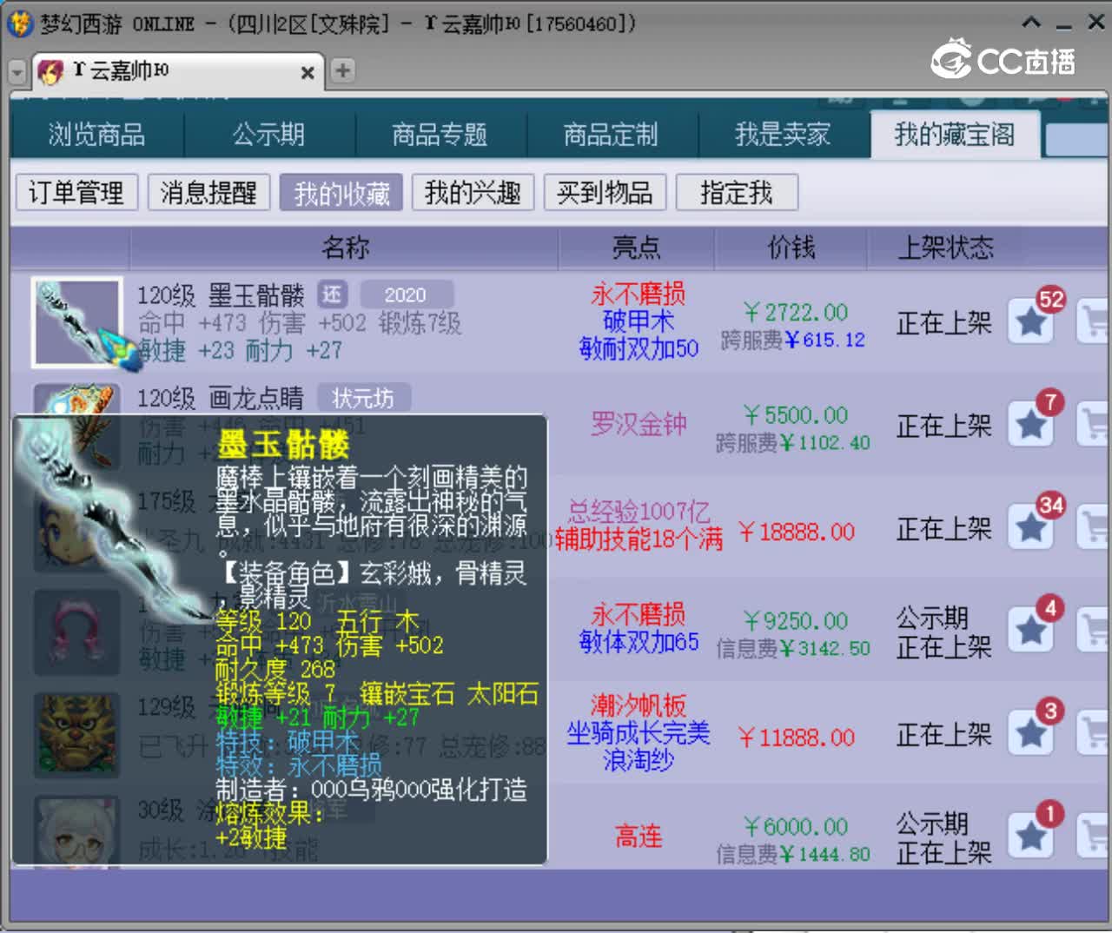Screen dimensions: 1112x933
Task: Close the 云嘉帅 tab
Action: click(308, 73)
